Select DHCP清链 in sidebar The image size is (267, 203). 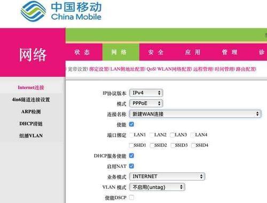tap(31, 124)
